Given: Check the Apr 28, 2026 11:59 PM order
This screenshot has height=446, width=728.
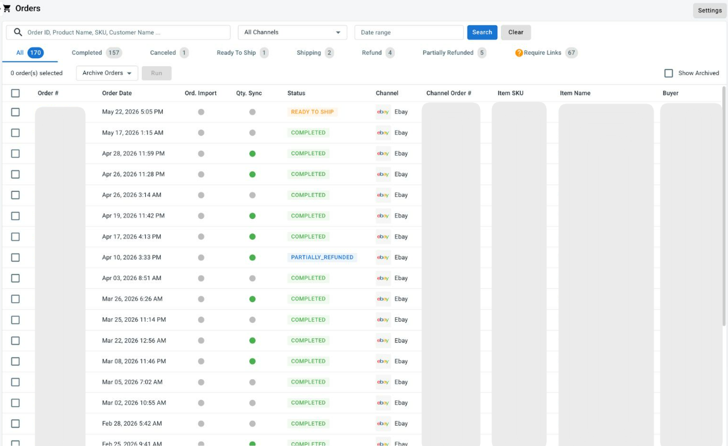Looking at the screenshot, I should coord(15,154).
